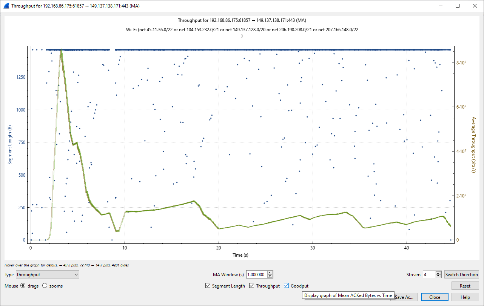Screen dimensions: 484x306
Task: Decrement the Stream number with down arrow
Action: 438,277
